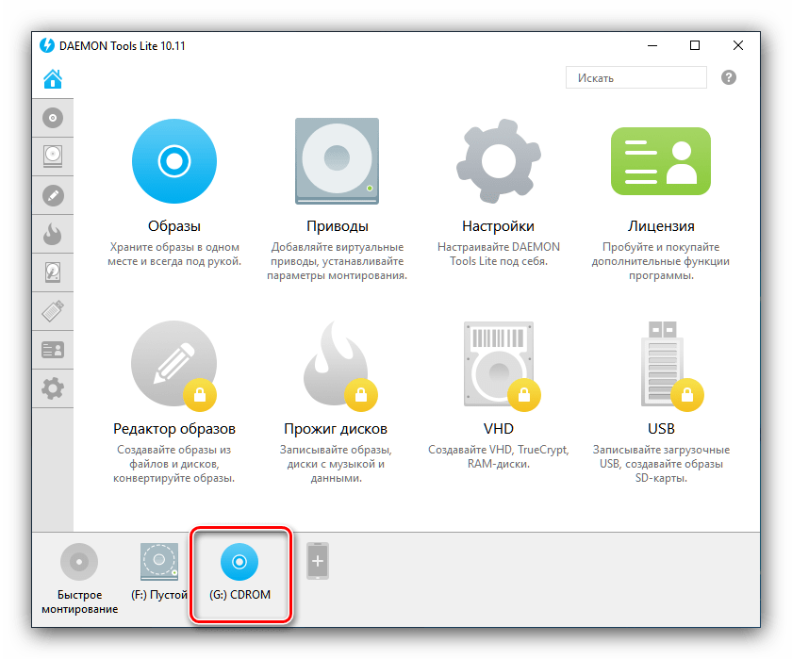This screenshot has width=792, height=659.
Task: Click the USB heading text
Action: (661, 429)
